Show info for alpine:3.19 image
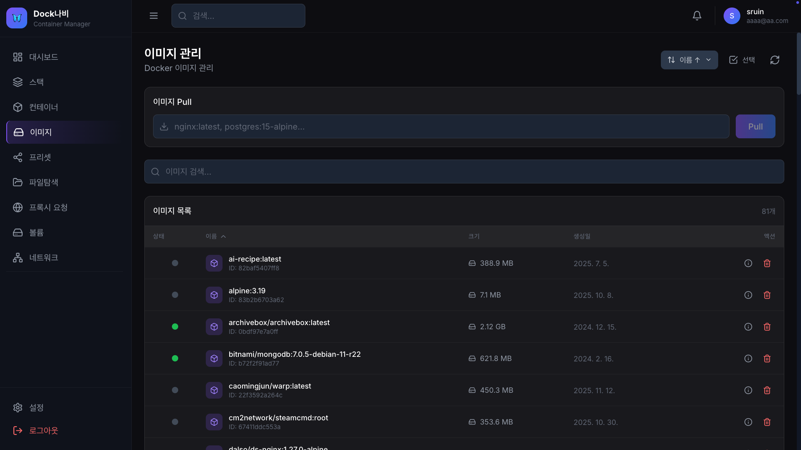The width and height of the screenshot is (801, 450). 748,295
